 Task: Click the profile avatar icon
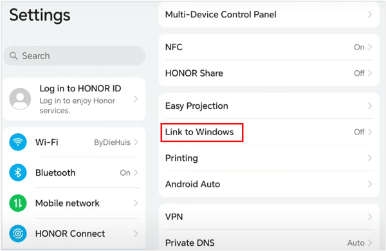20,98
